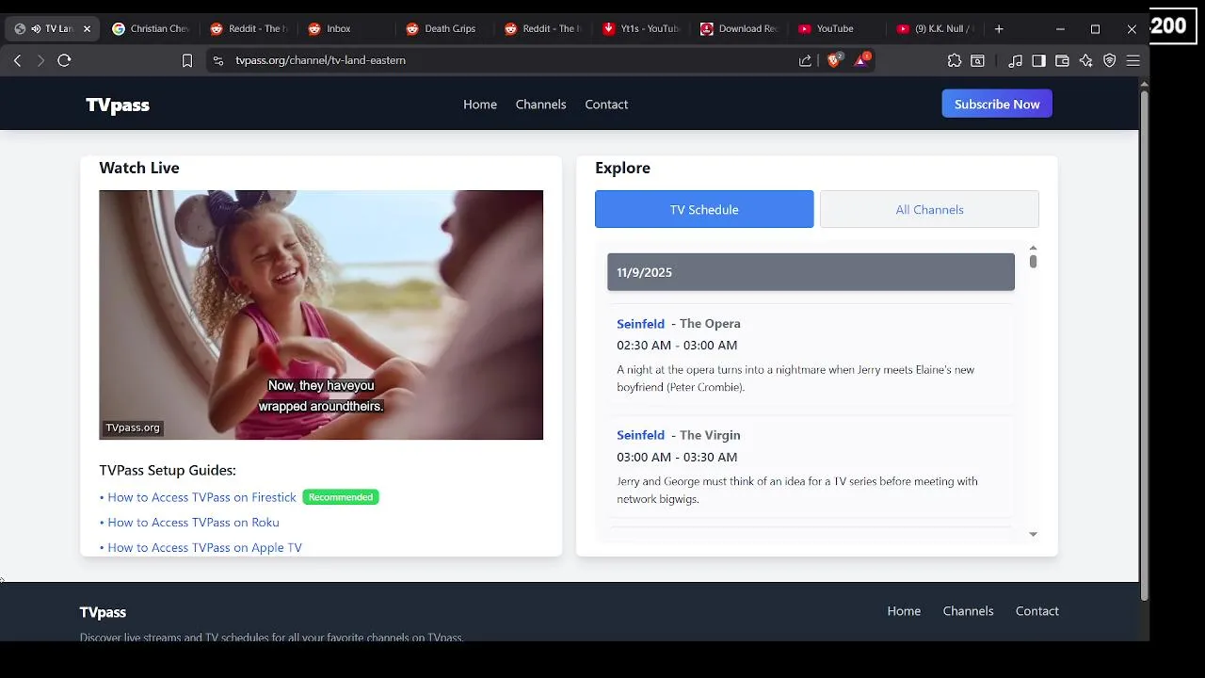Open the Brave VPN shield icon
The image size is (1205, 678).
coord(1110,60)
